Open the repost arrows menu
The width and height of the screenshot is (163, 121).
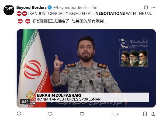[x=51, y=114]
